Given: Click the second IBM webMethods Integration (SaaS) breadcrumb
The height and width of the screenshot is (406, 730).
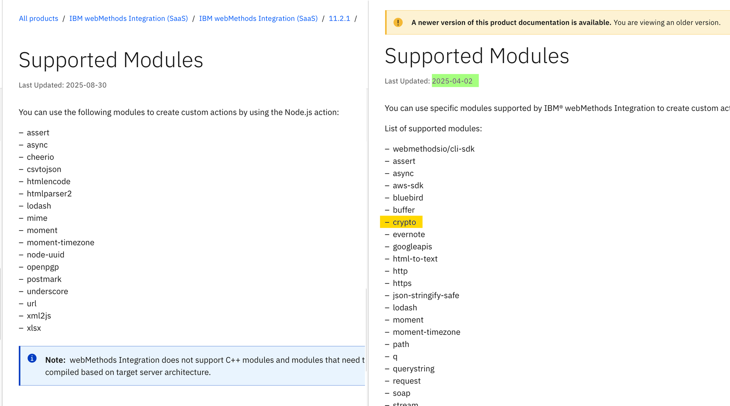Looking at the screenshot, I should [258, 19].
